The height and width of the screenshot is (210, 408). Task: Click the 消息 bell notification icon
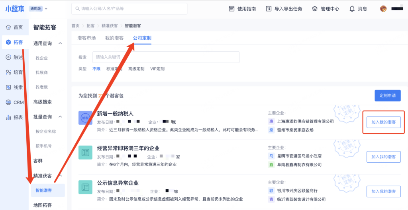pos(352,9)
